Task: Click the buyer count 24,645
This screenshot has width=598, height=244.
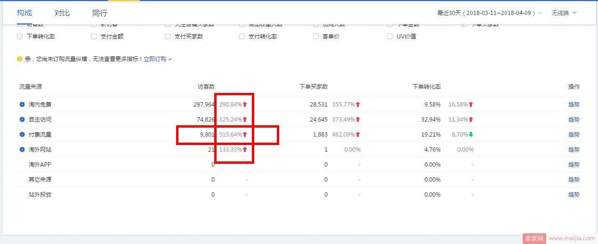Action: pos(319,120)
